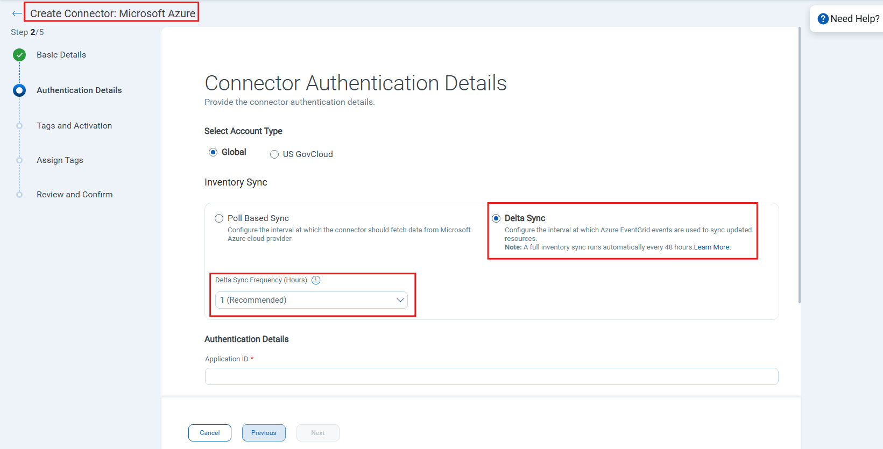Open the Learn More link

point(712,247)
